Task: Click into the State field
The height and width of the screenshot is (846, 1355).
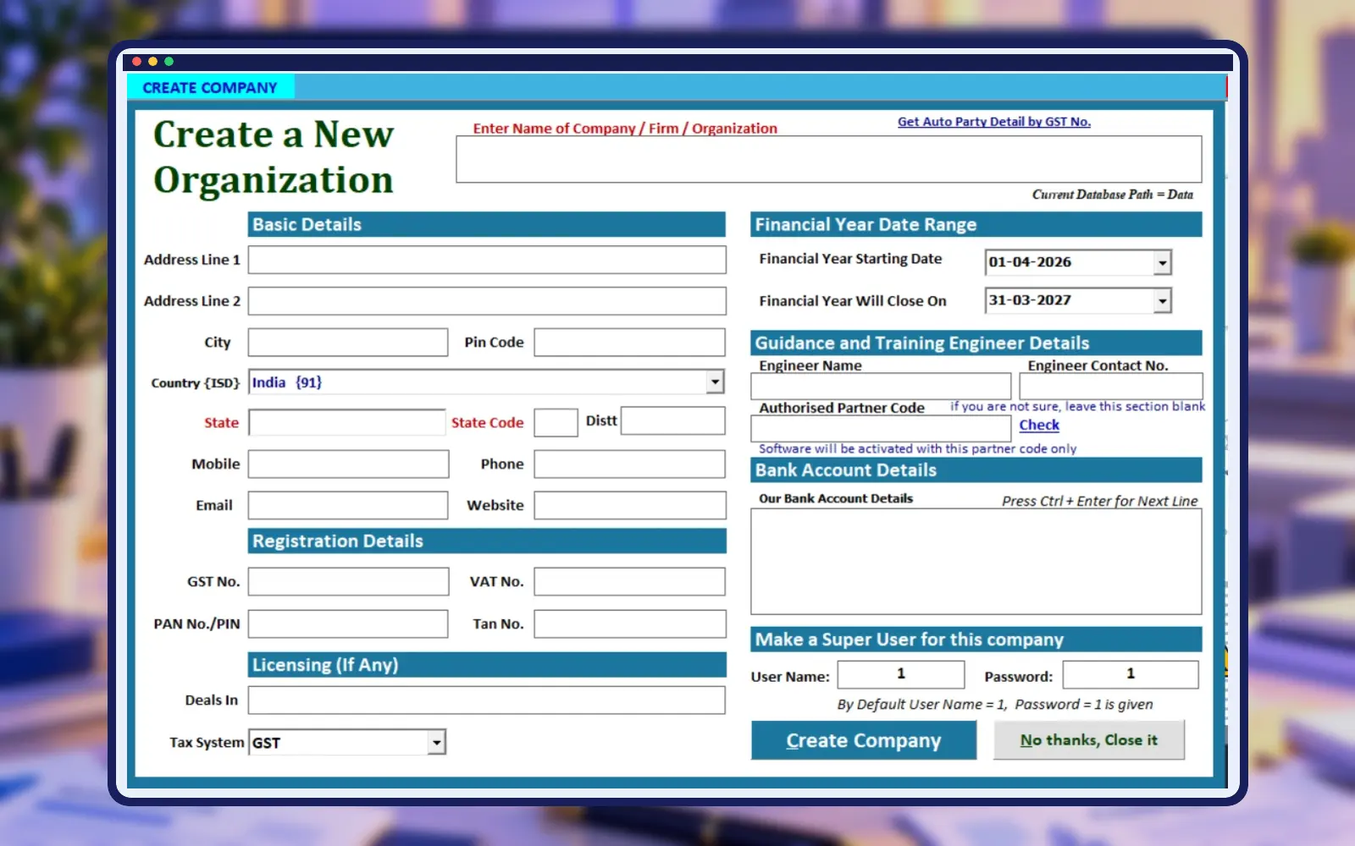Action: pos(347,422)
